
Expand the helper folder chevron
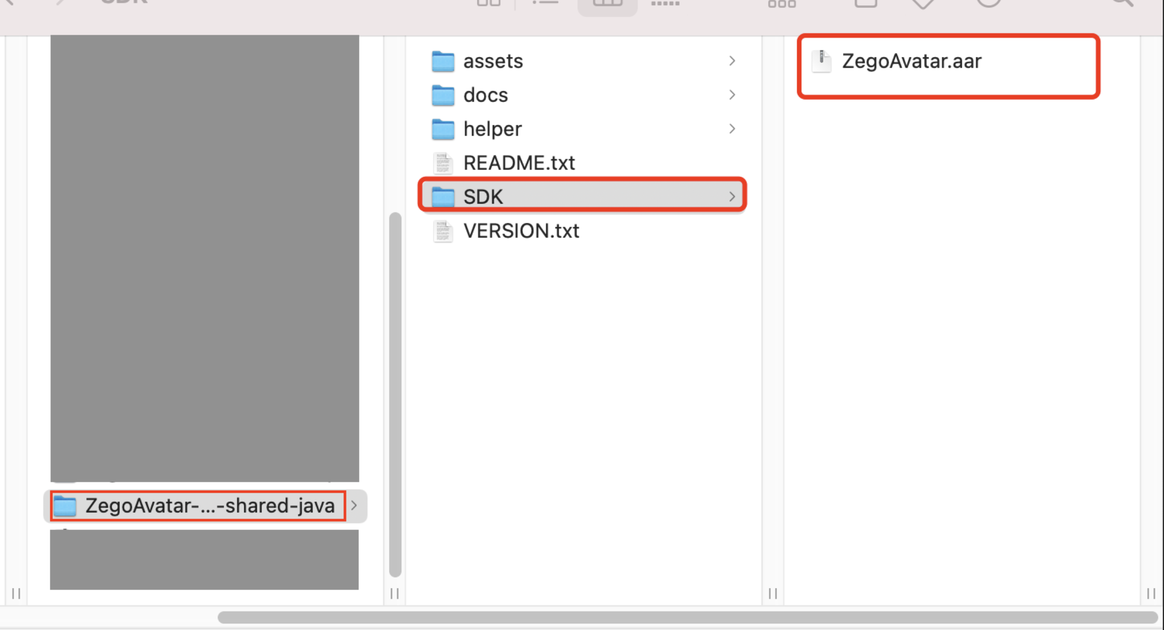732,128
